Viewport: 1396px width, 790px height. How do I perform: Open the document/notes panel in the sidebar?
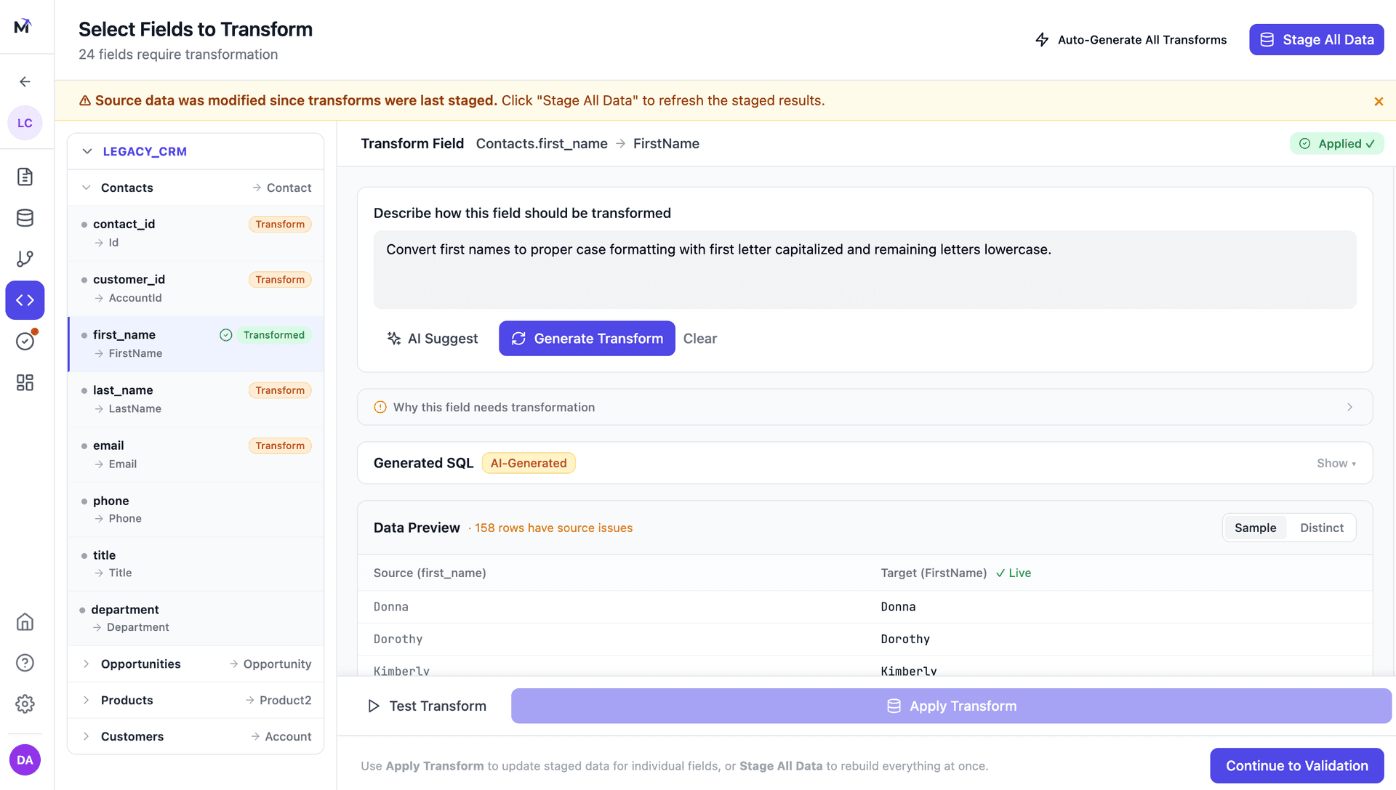click(x=25, y=177)
